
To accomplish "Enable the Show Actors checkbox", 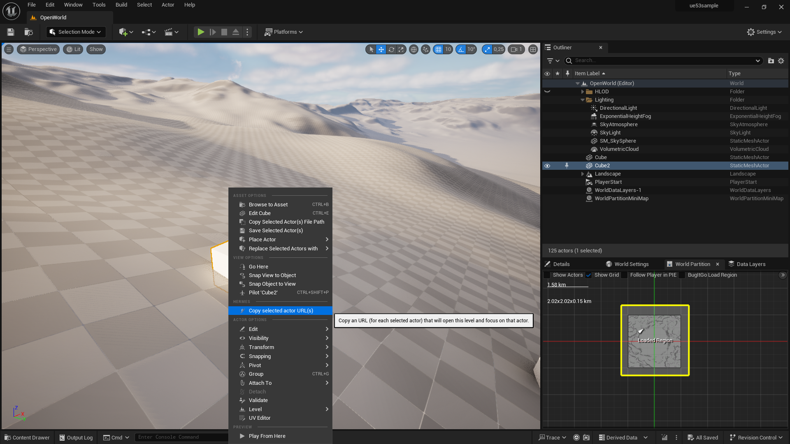I will (x=547, y=275).
